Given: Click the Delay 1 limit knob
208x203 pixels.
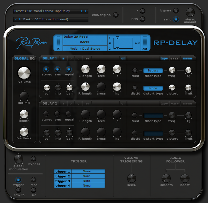Looking at the screenshot, I should tap(188, 88).
